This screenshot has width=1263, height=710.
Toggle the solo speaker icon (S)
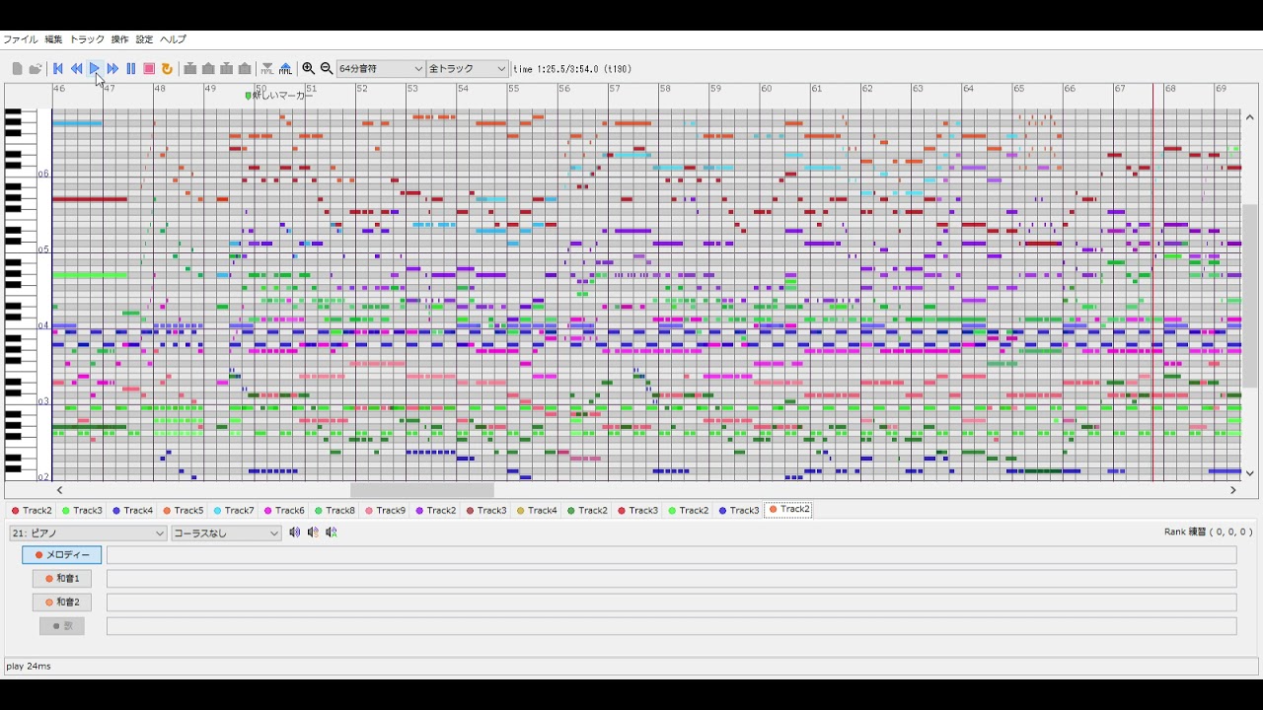tap(313, 532)
